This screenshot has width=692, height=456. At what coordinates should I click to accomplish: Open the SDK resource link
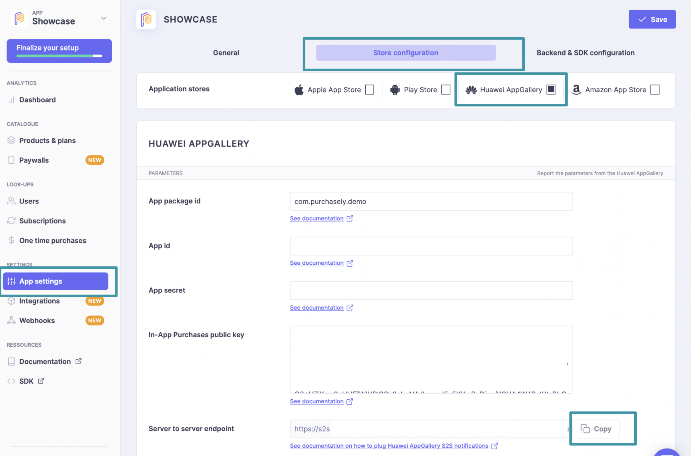(x=26, y=382)
